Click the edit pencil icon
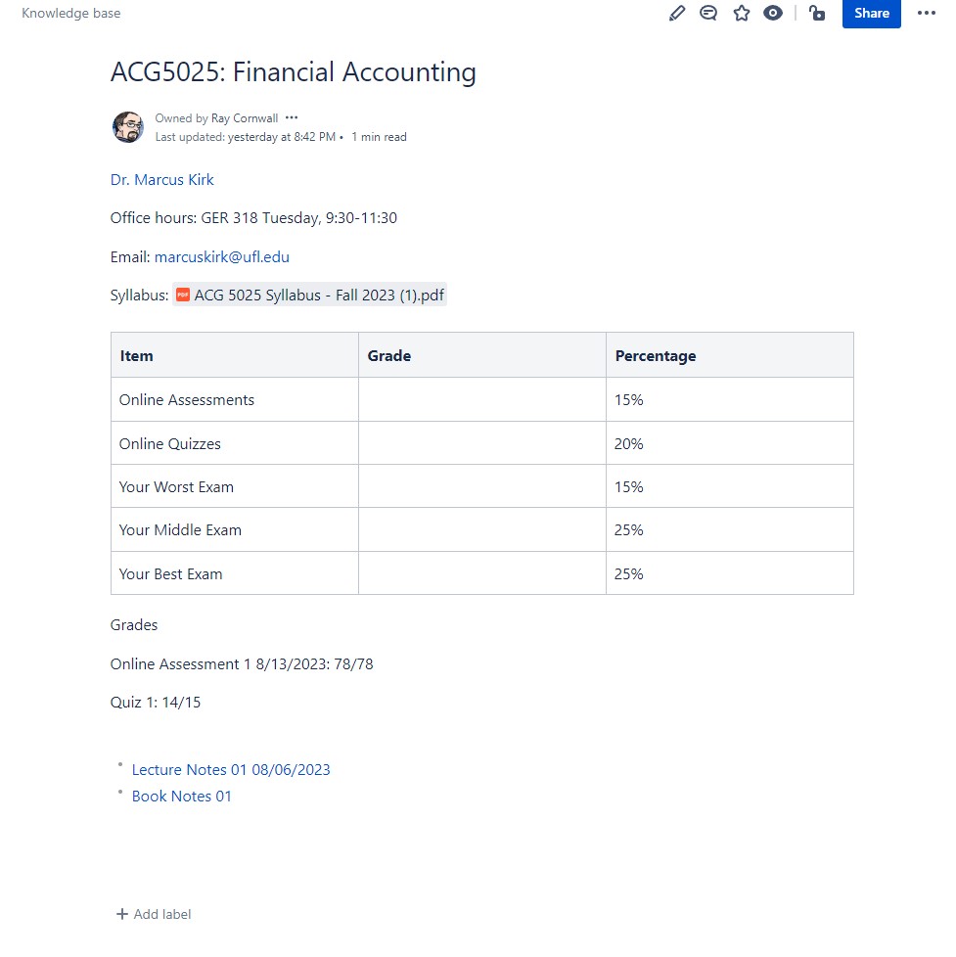The image size is (956, 957). 677,13
